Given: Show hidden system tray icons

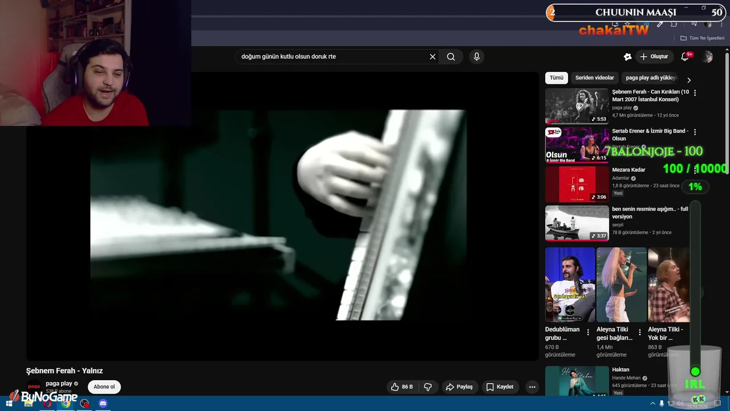Looking at the screenshot, I should click(x=653, y=404).
